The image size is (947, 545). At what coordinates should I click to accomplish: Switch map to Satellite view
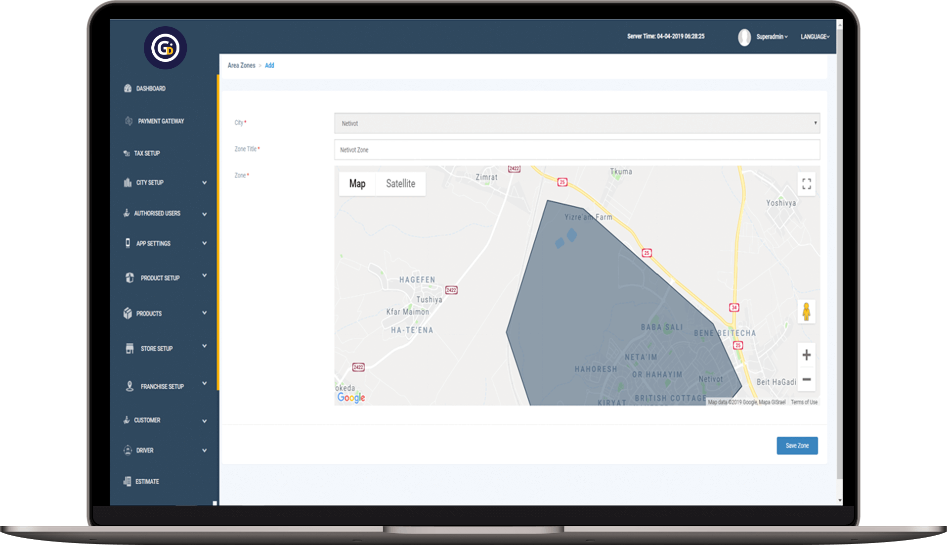(400, 184)
